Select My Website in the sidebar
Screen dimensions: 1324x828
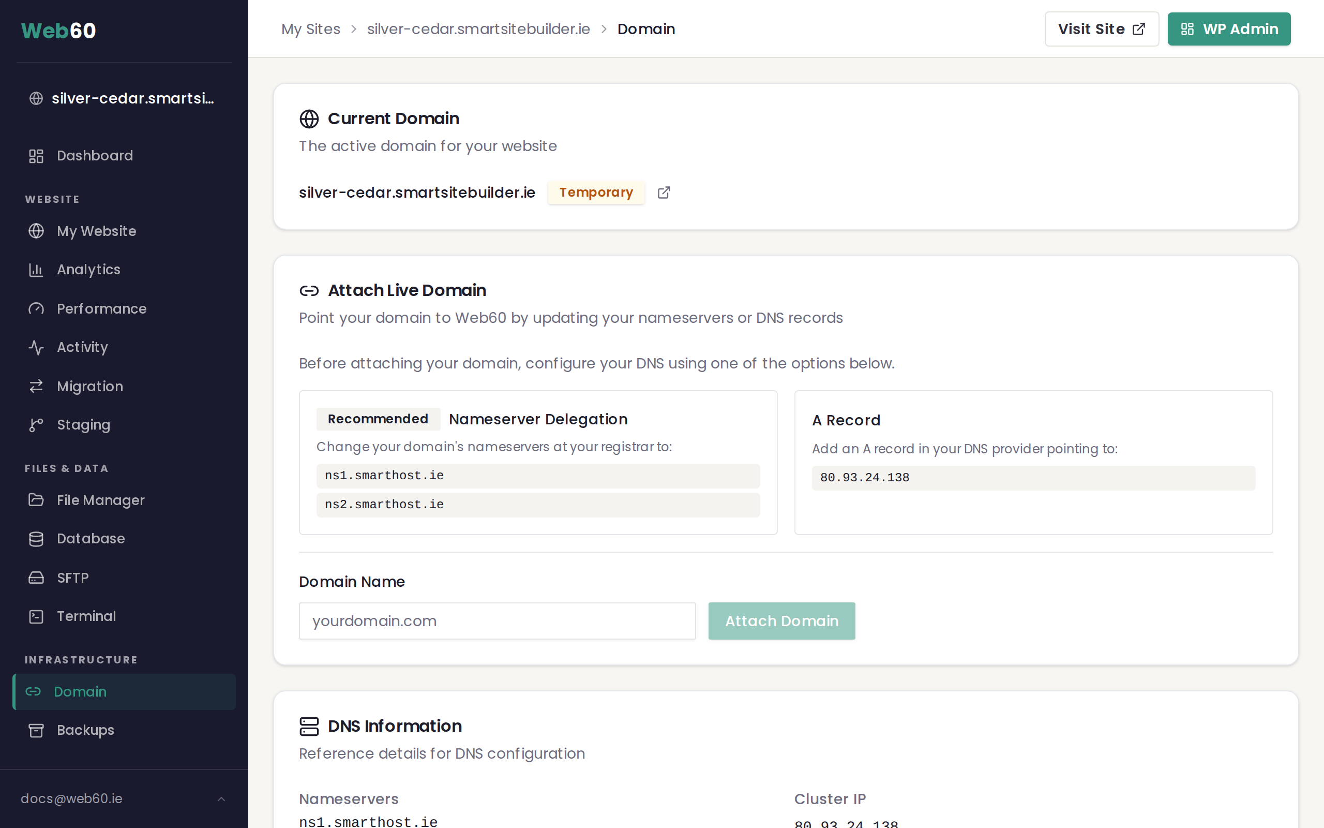point(96,231)
